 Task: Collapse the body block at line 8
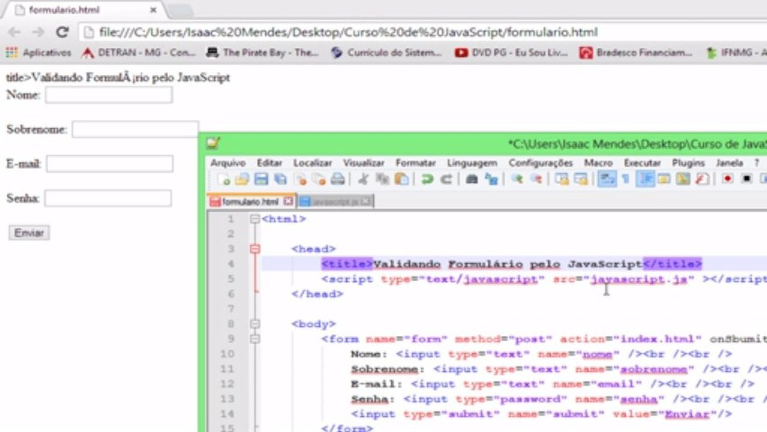point(255,324)
